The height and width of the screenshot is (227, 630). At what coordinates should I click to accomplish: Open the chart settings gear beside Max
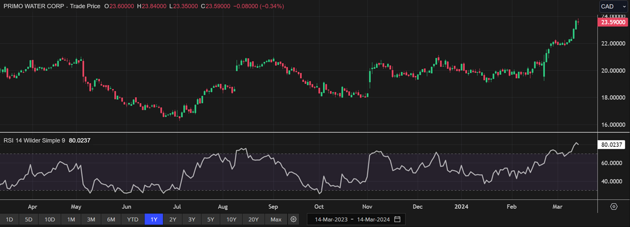[294, 220]
